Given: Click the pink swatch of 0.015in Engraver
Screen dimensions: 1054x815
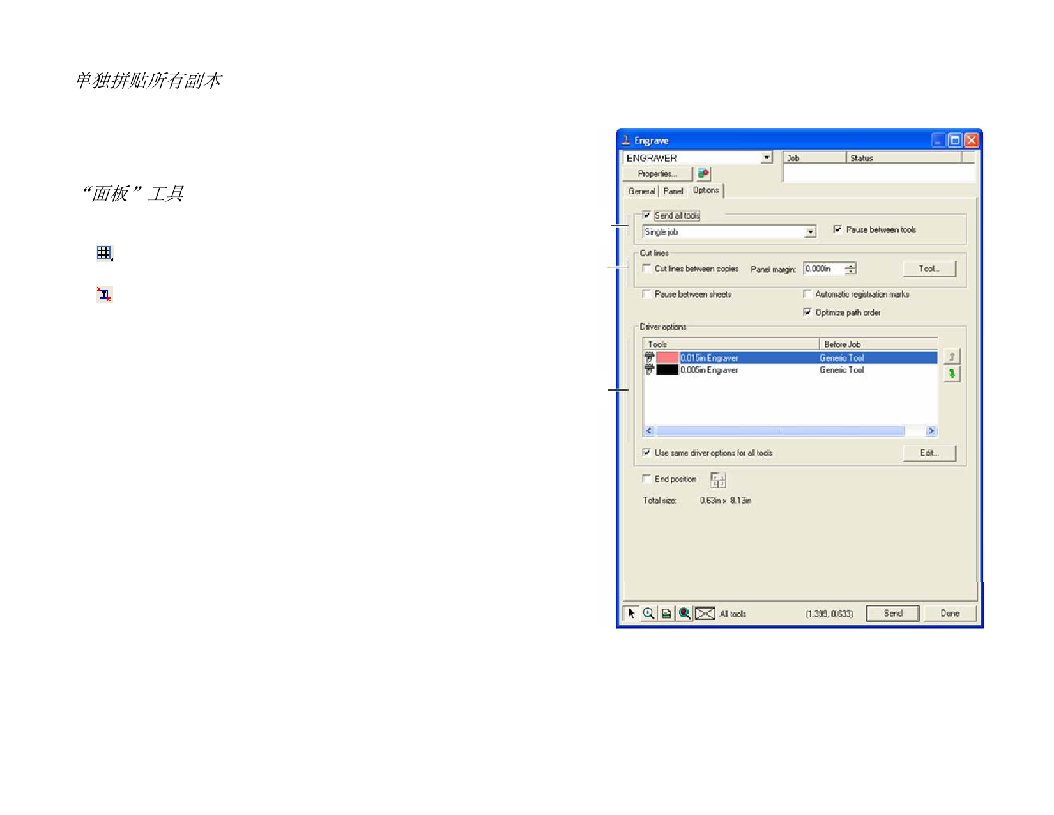Looking at the screenshot, I should point(668,358).
